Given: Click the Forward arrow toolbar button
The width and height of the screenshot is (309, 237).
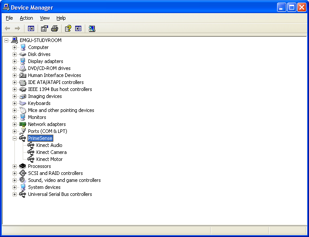Looking at the screenshot, I should click(17, 28).
